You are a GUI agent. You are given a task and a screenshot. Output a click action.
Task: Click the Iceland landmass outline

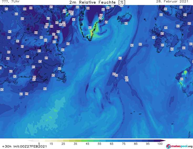click(x=124, y=18)
